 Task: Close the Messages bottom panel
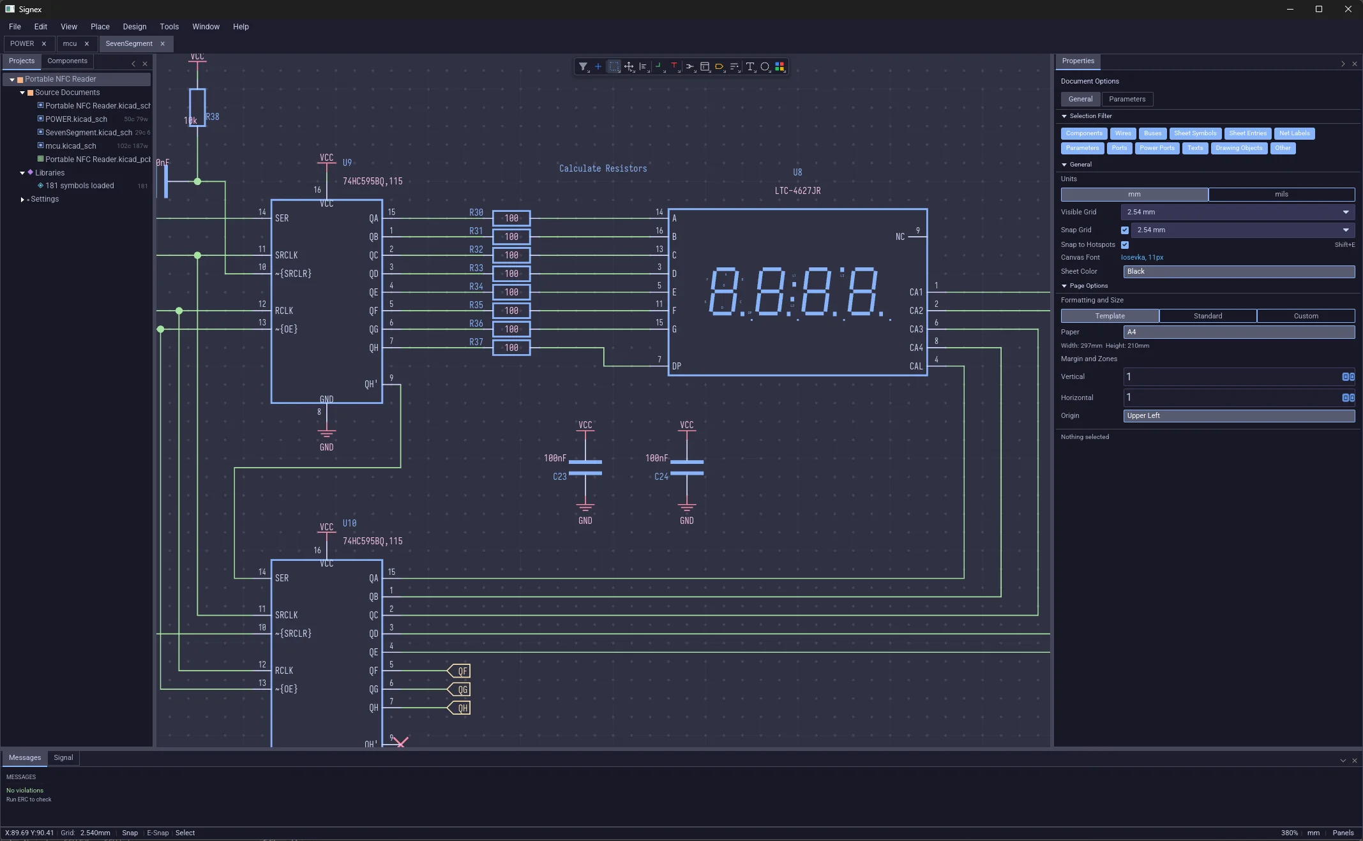1355,761
